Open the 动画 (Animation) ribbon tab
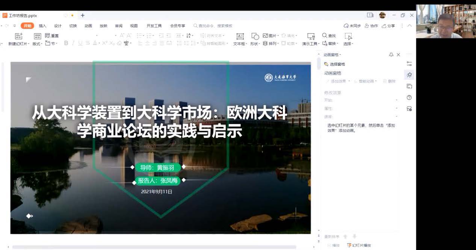The width and height of the screenshot is (476, 250). pos(88,26)
